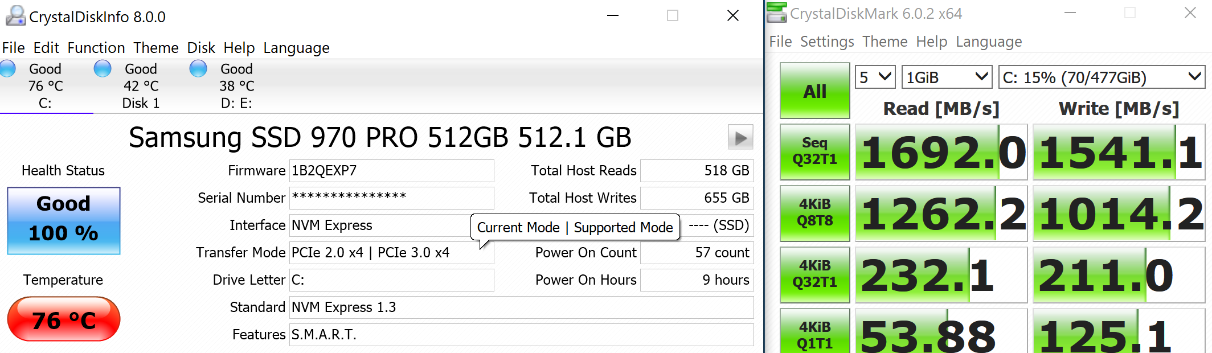Click the Seq read result 1692.0

941,152
